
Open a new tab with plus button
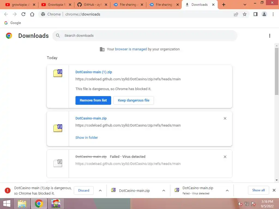(224, 5)
